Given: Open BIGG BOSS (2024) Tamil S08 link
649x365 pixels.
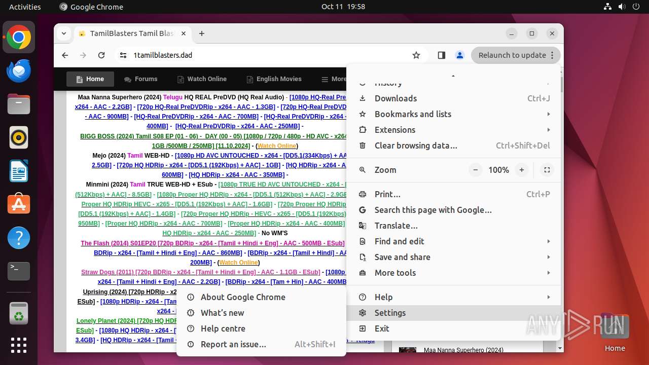Looking at the screenshot, I should (x=213, y=136).
